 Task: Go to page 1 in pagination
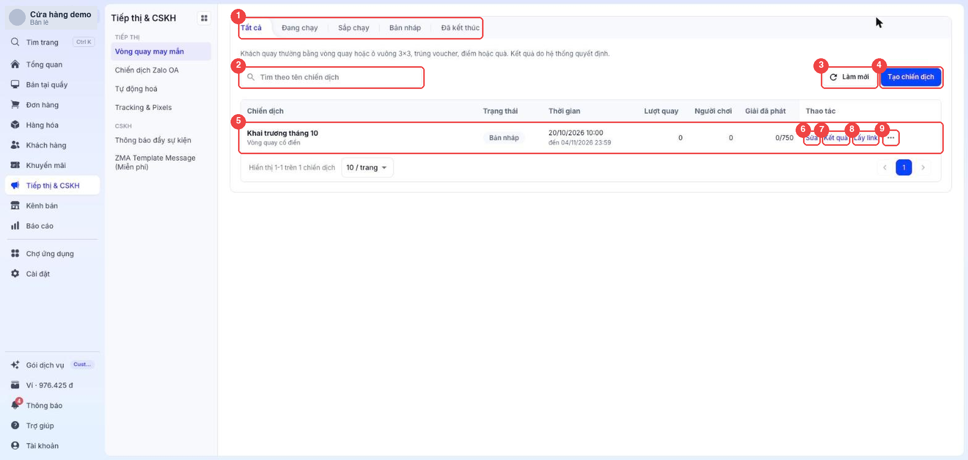pos(904,167)
